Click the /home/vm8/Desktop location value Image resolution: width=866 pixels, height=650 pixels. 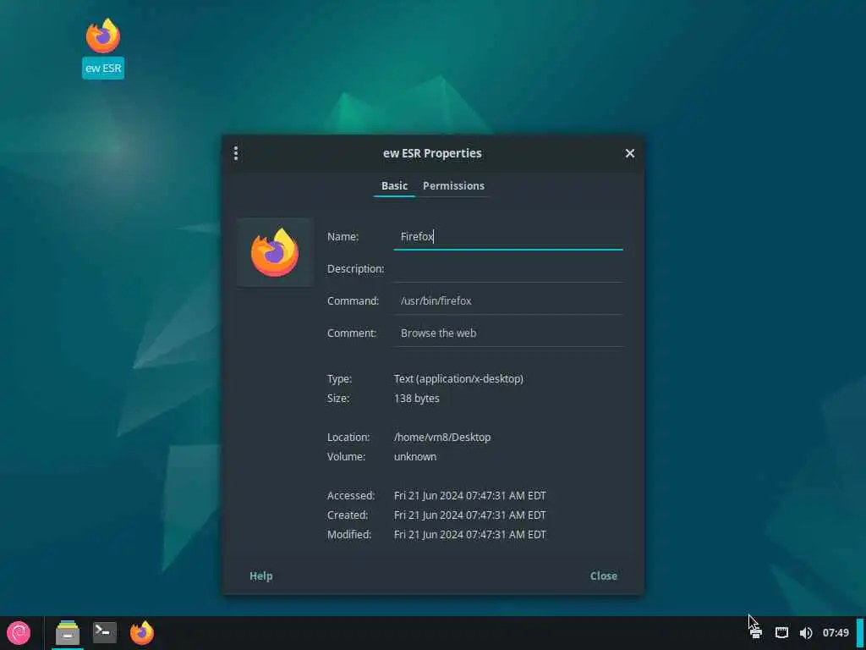(x=442, y=437)
